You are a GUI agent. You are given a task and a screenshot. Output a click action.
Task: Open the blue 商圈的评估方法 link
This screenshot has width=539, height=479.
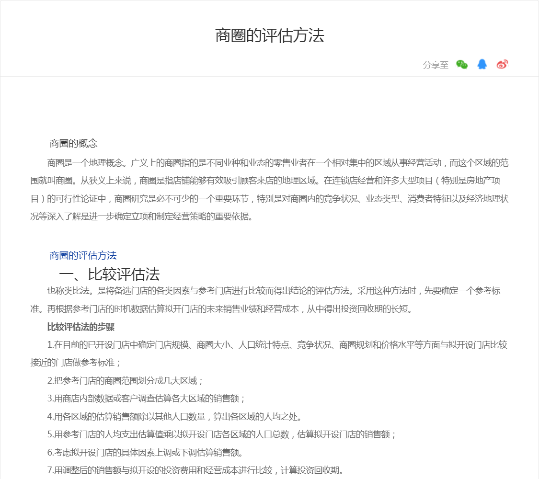coord(83,255)
